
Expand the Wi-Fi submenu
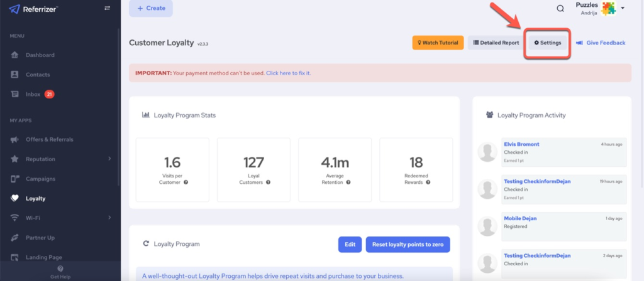click(x=109, y=218)
